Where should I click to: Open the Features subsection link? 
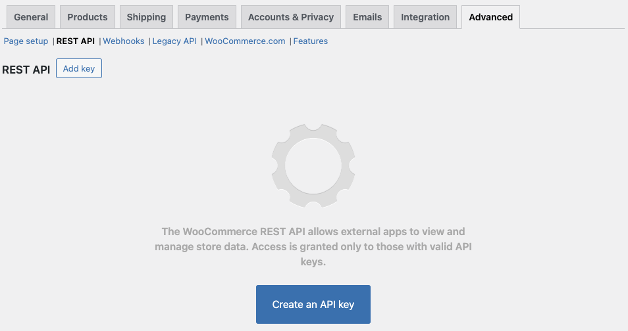pyautogui.click(x=311, y=41)
